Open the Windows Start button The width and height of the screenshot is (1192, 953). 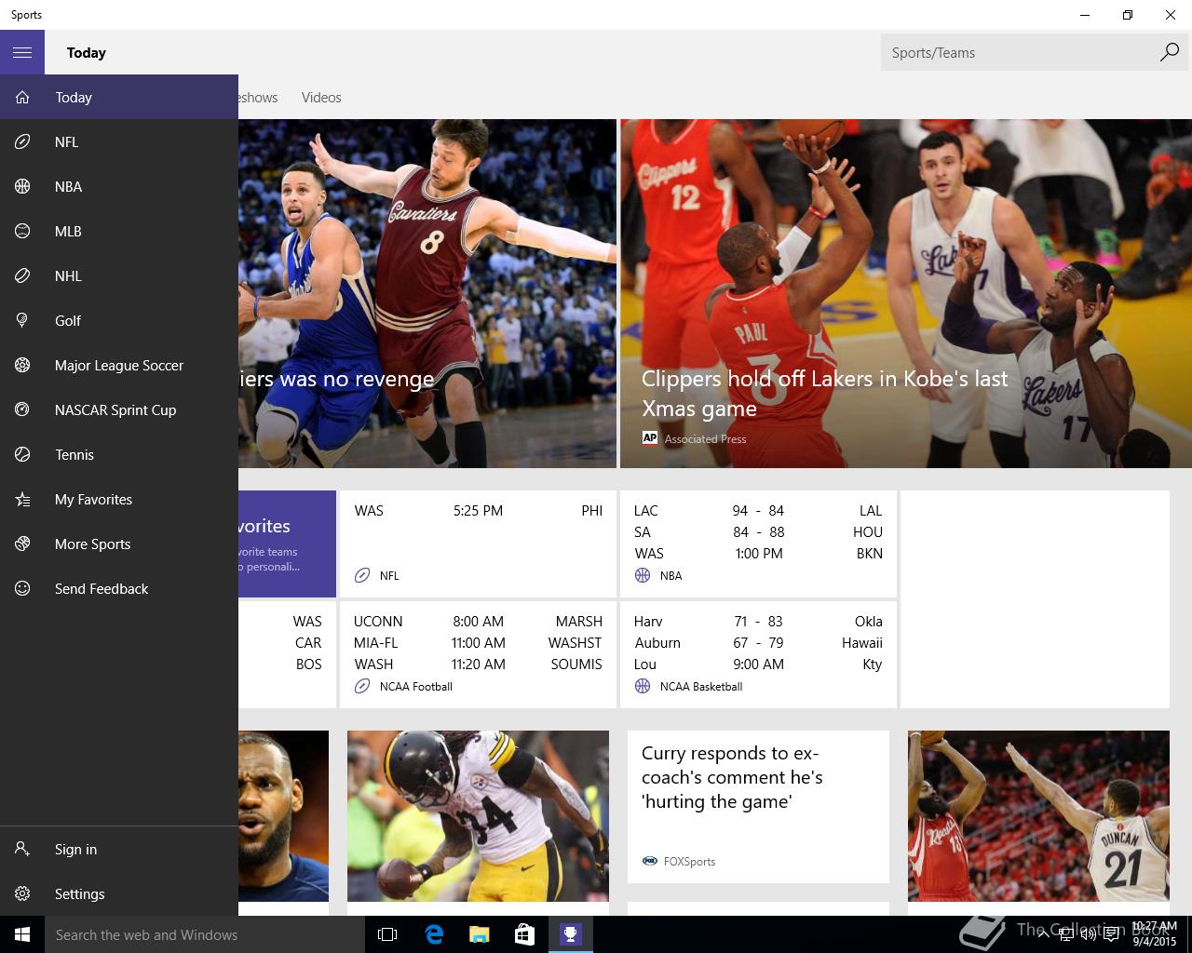point(22,934)
